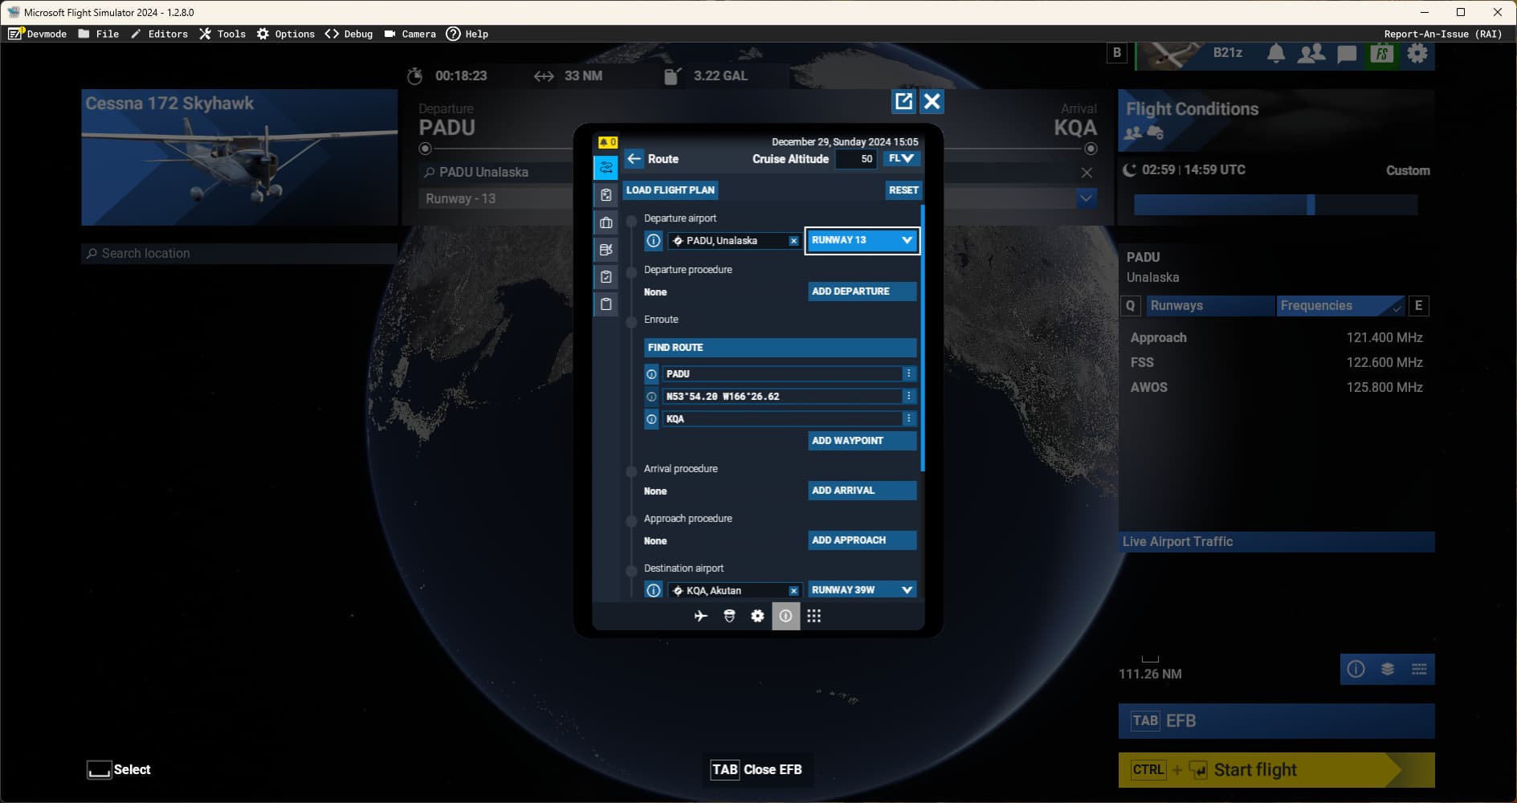The image size is (1517, 803).
Task: Click the yellow notification bell badge in EFB
Action: pos(607,142)
